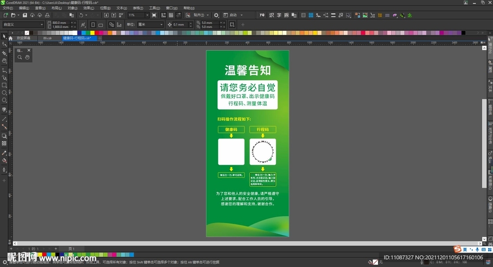The height and width of the screenshot is (267, 493).
Task: Pick black swatch at palette end
Action: tap(463, 33)
